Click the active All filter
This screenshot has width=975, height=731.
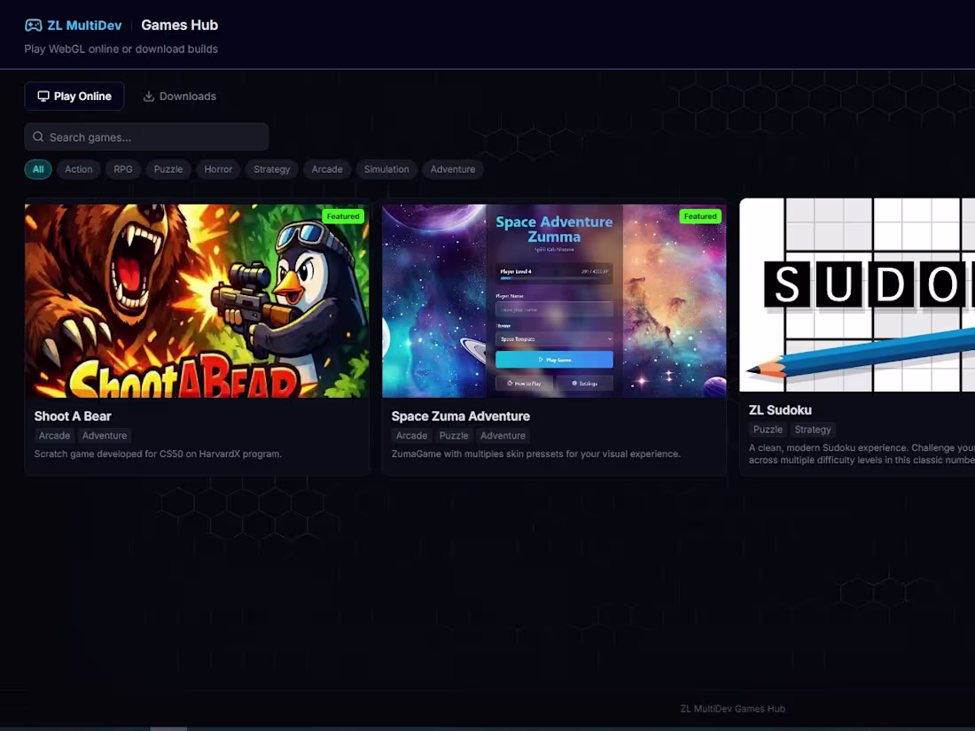[x=37, y=169]
